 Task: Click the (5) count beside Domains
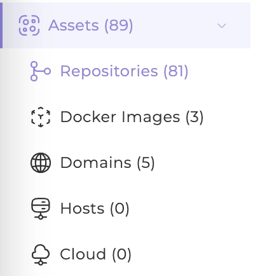pyautogui.click(x=146, y=163)
